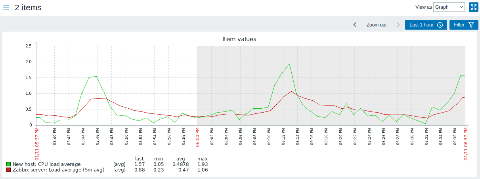Open the Last 1 hour time selector tab
Screen dimensions: 480x179
pyautogui.click(x=426, y=25)
